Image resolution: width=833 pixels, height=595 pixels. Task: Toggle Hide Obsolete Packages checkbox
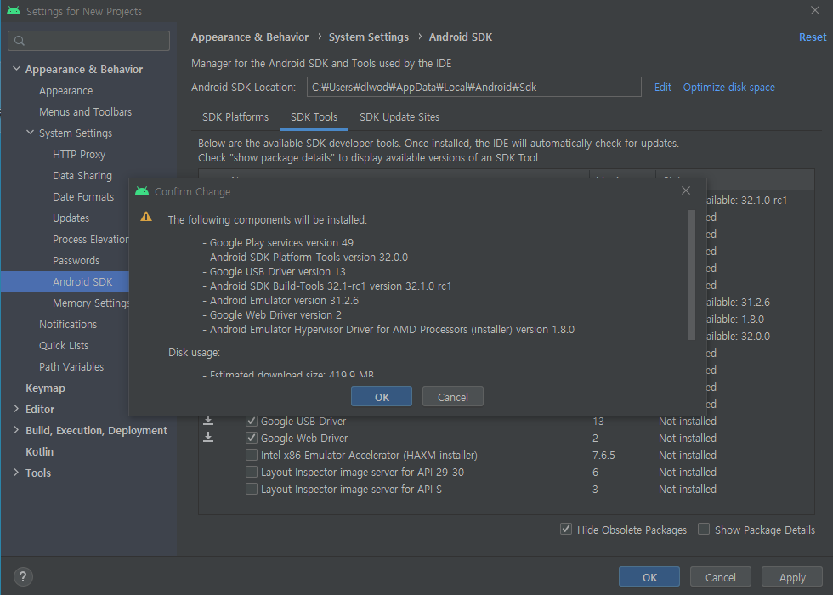tap(566, 529)
